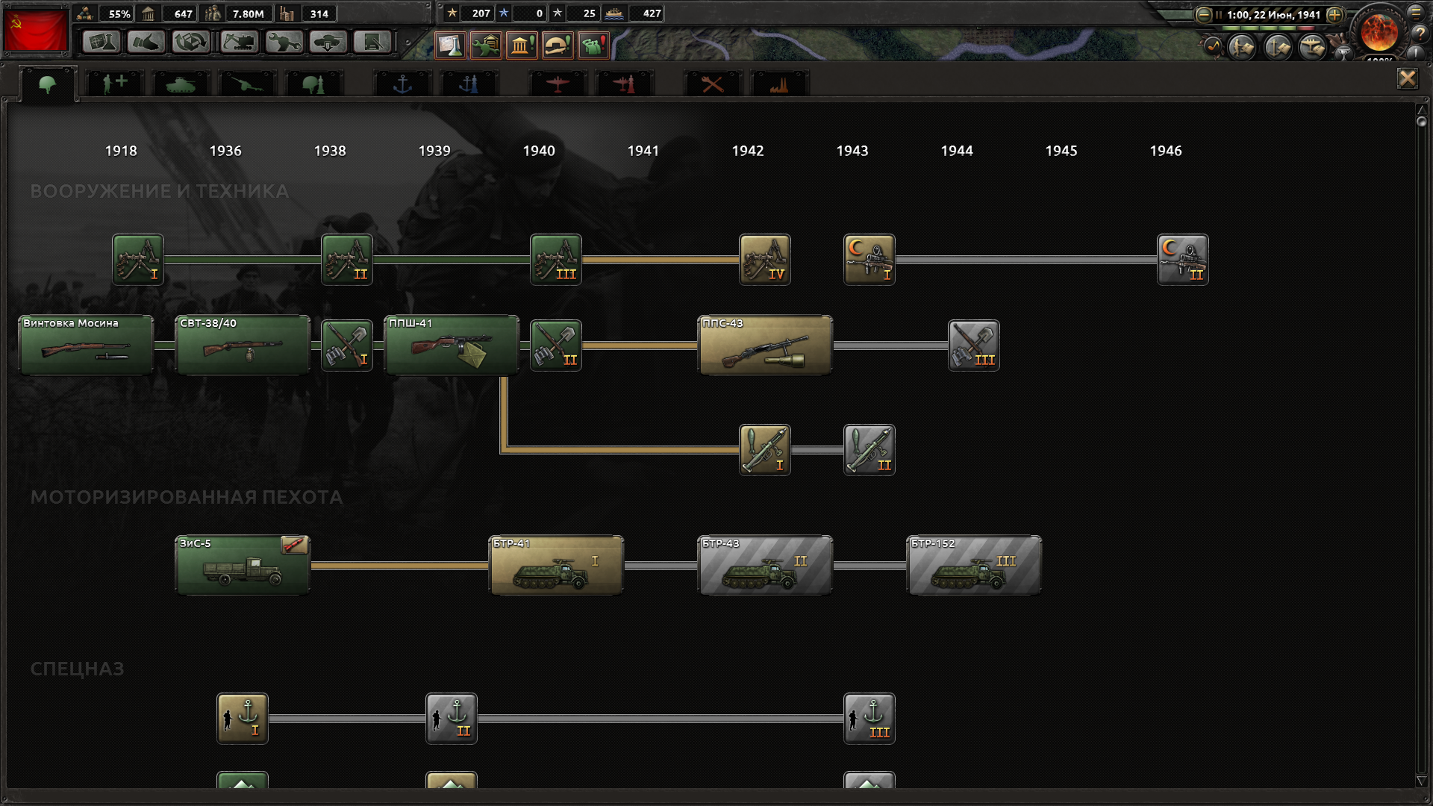Switch to the industry factory tab

click(x=779, y=84)
